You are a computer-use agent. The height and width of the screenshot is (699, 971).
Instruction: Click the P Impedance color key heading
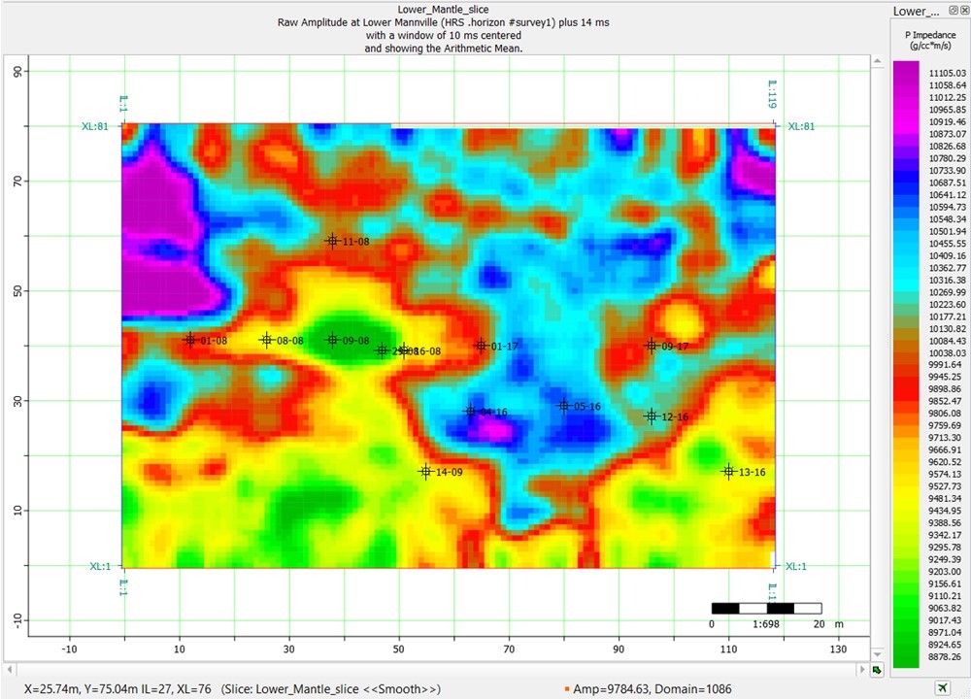pyautogui.click(x=930, y=40)
